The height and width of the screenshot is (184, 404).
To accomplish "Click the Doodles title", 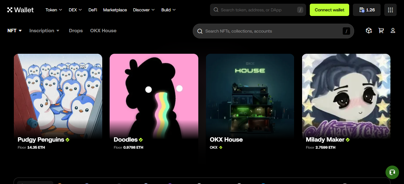I will [126, 140].
